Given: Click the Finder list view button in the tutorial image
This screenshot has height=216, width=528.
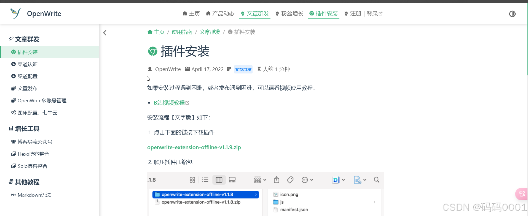Looking at the screenshot, I should point(205,180).
